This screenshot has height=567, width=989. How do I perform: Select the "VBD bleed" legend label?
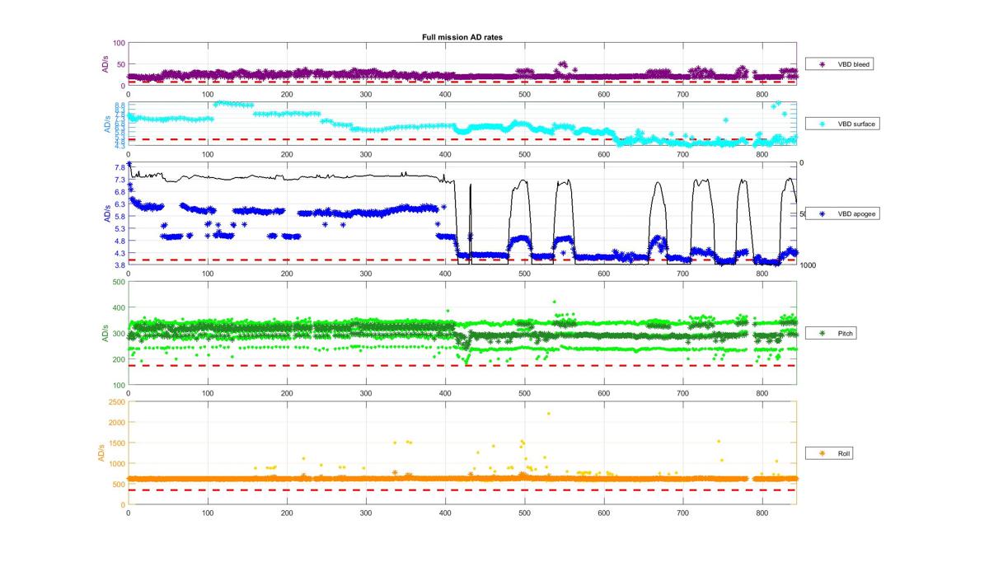pyautogui.click(x=853, y=63)
